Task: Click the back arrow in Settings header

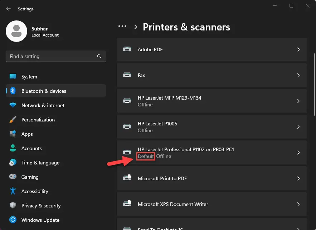Action: click(9, 9)
